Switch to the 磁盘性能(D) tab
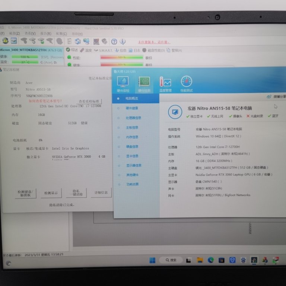The image size is (286, 286). click(153, 50)
